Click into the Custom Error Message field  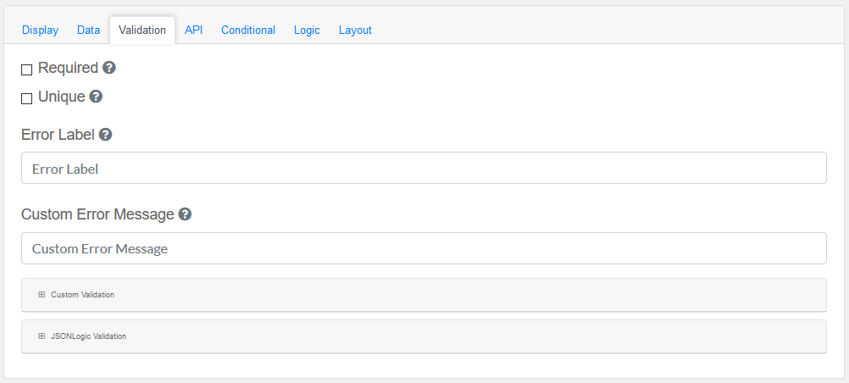424,248
